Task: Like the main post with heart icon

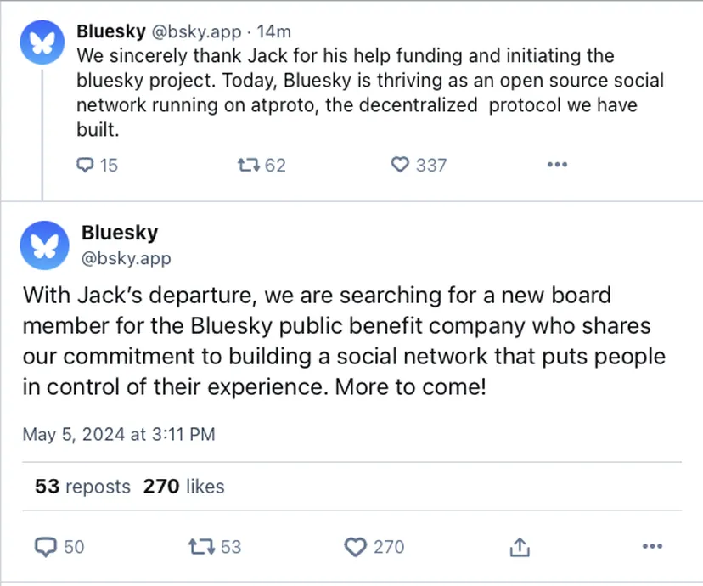Action: [356, 547]
